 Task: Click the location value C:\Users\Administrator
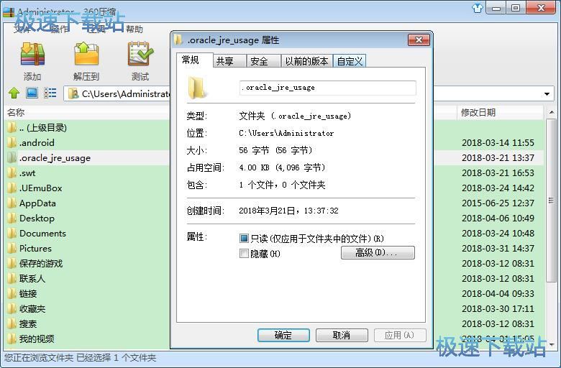[286, 133]
